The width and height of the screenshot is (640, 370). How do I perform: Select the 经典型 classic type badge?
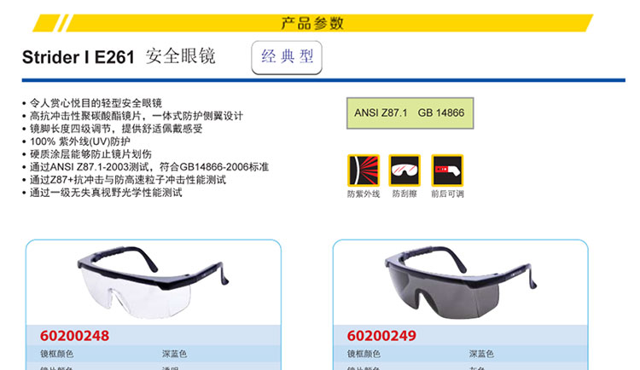287,57
